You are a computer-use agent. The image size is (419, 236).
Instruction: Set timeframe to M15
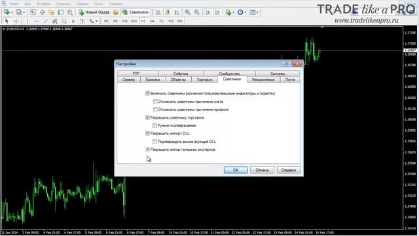coord(124,21)
